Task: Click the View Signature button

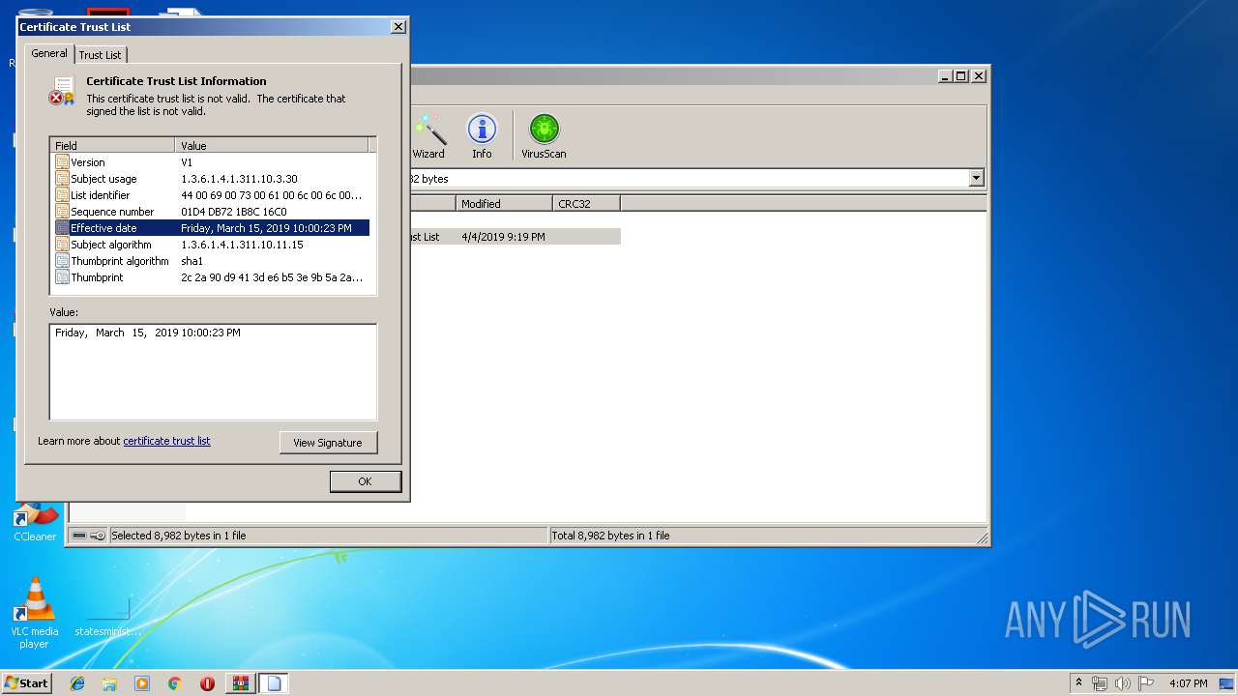Action: click(x=328, y=443)
